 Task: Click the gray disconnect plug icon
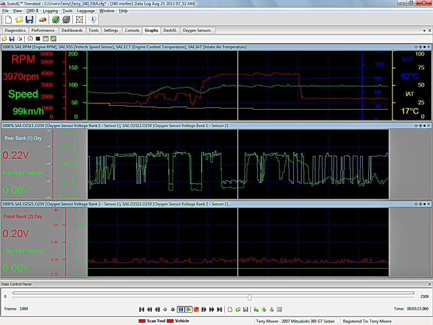coord(66,19)
